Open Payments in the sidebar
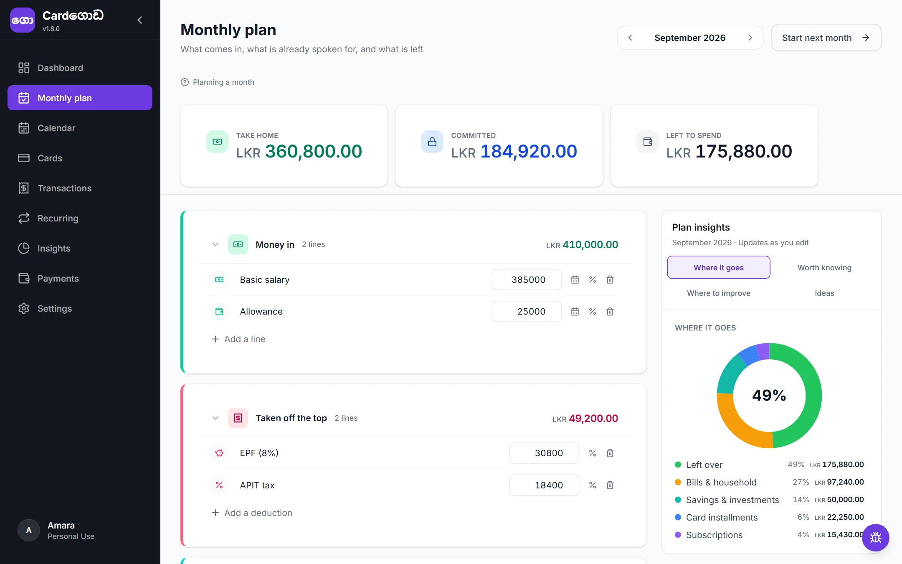 [80, 278]
